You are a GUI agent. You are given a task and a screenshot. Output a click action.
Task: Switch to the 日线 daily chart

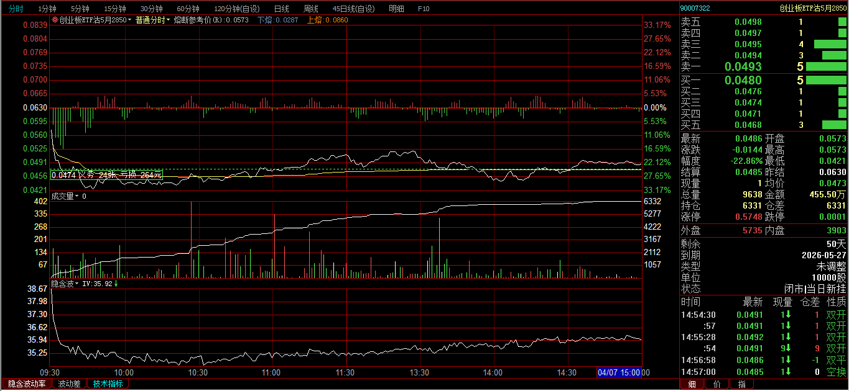tap(281, 9)
